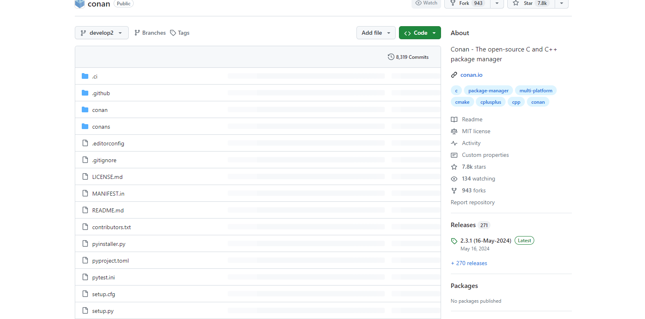Click the release tag icon for 2.3.1
This screenshot has width=645, height=319.
point(454,241)
